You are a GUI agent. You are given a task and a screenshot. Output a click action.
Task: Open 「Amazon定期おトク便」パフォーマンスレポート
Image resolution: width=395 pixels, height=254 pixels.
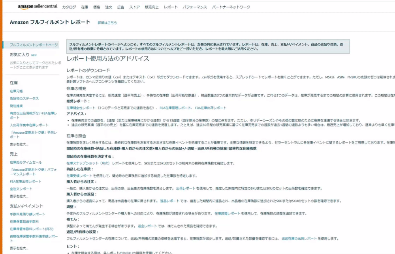click(x=33, y=172)
